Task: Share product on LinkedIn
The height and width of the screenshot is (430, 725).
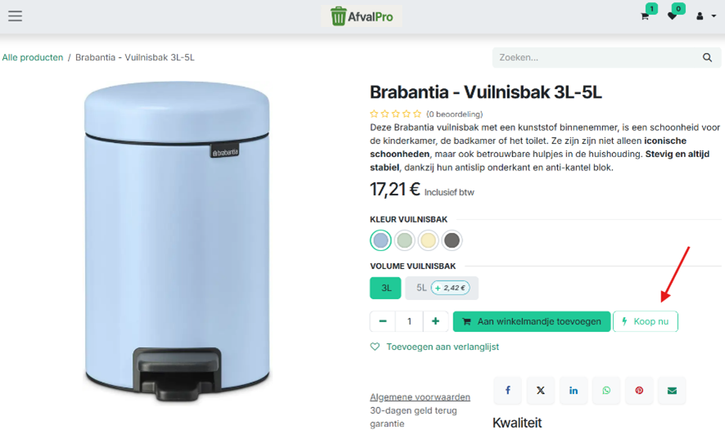Action: [x=574, y=390]
